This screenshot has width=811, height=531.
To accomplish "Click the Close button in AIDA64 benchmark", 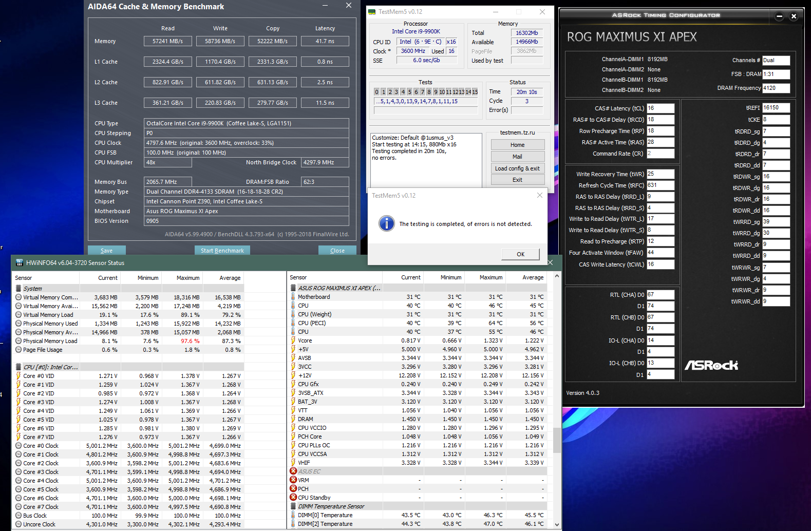I will pyautogui.click(x=337, y=251).
